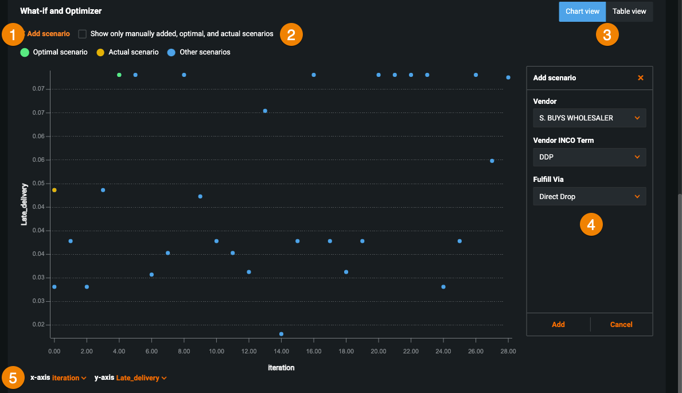Switch to Table view
The height and width of the screenshot is (393, 682).
629,11
